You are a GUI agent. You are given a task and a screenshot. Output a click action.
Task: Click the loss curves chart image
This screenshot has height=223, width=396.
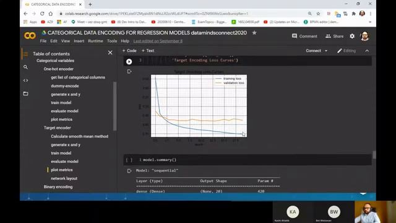(x=199, y=106)
